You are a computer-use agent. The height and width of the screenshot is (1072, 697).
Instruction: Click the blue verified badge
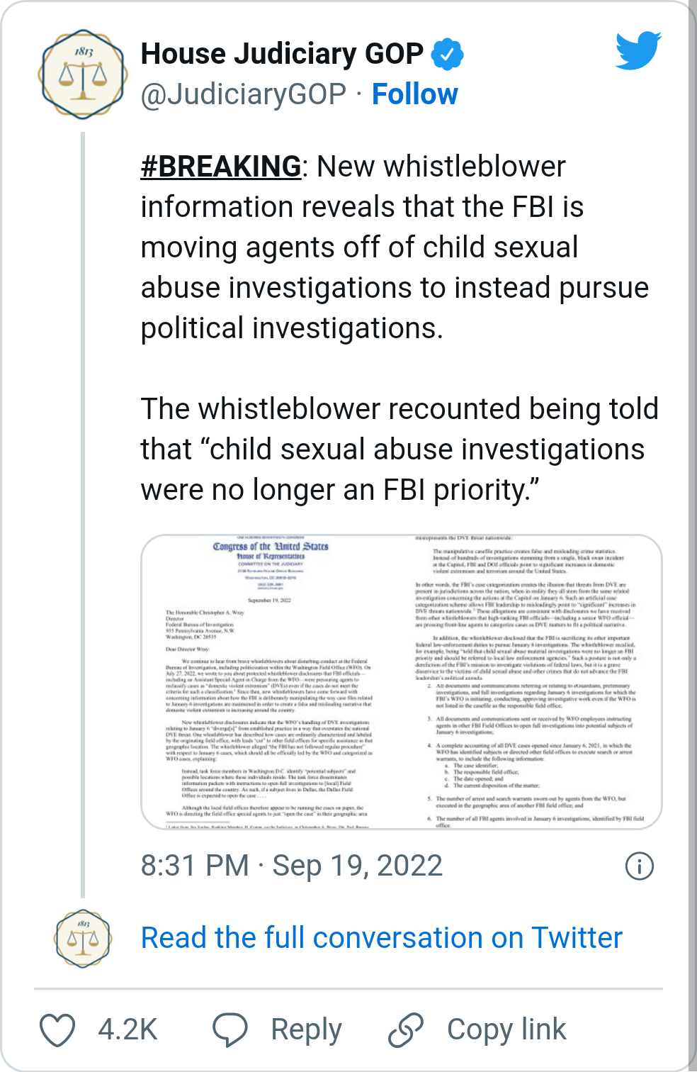click(x=448, y=55)
